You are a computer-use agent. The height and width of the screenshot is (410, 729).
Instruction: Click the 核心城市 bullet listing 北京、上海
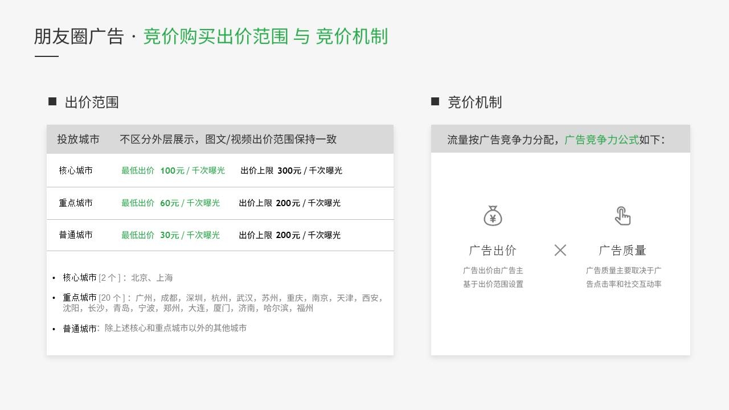tap(117, 278)
